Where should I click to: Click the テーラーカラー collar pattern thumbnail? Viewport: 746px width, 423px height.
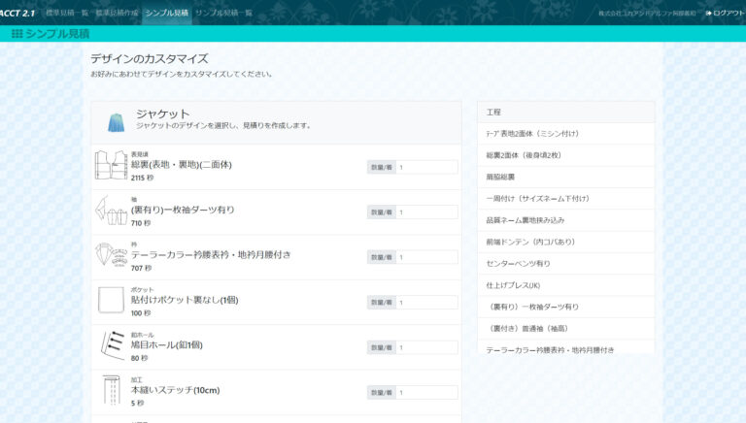coord(111,255)
